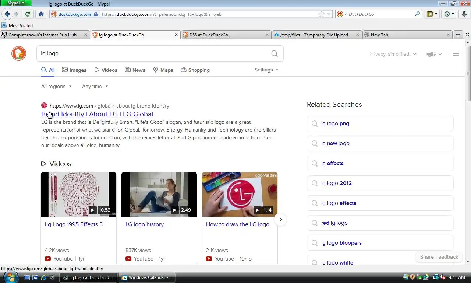The image size is (471, 283).
Task: Search related lg logo bloopers
Action: pos(380,243)
